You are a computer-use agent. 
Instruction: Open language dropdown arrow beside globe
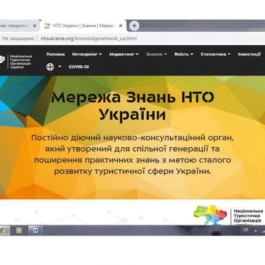point(60,67)
